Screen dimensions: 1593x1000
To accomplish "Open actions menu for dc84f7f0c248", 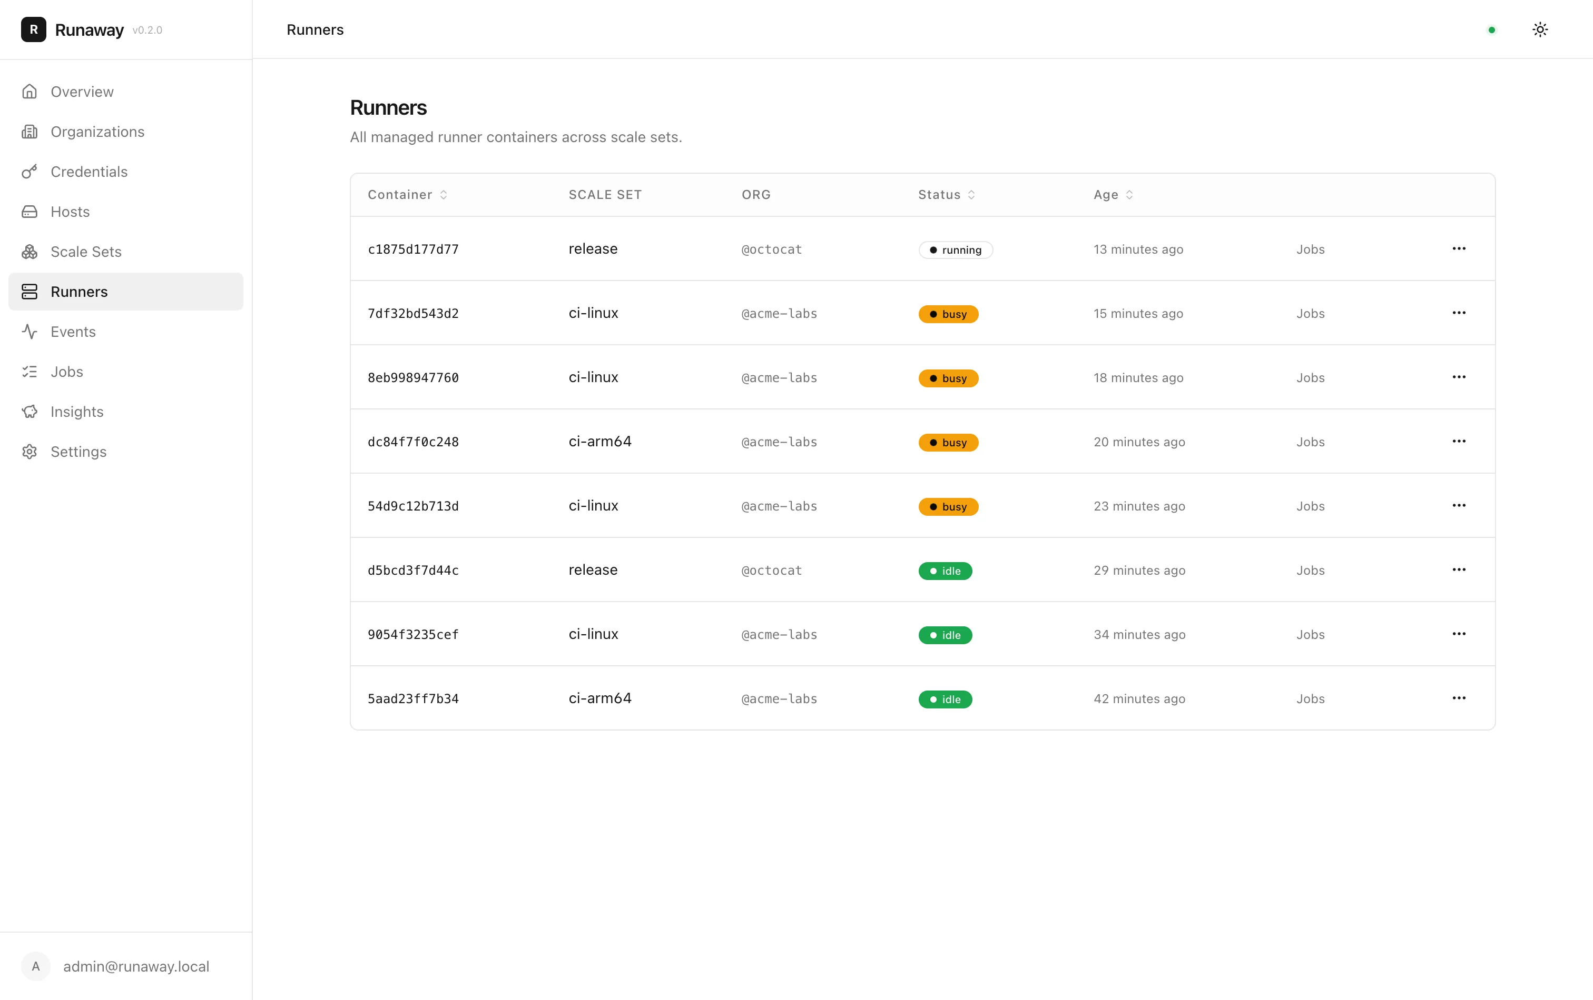I will point(1459,441).
